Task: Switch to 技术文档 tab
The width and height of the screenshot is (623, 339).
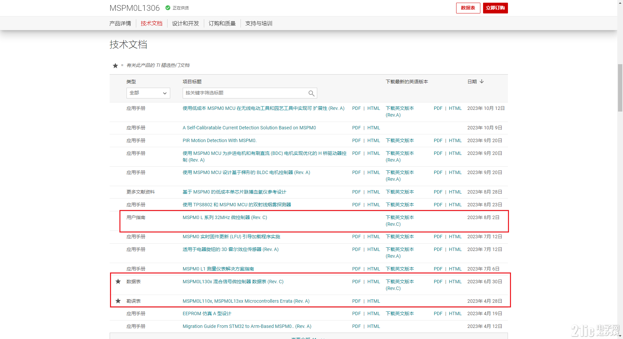Action: [151, 24]
